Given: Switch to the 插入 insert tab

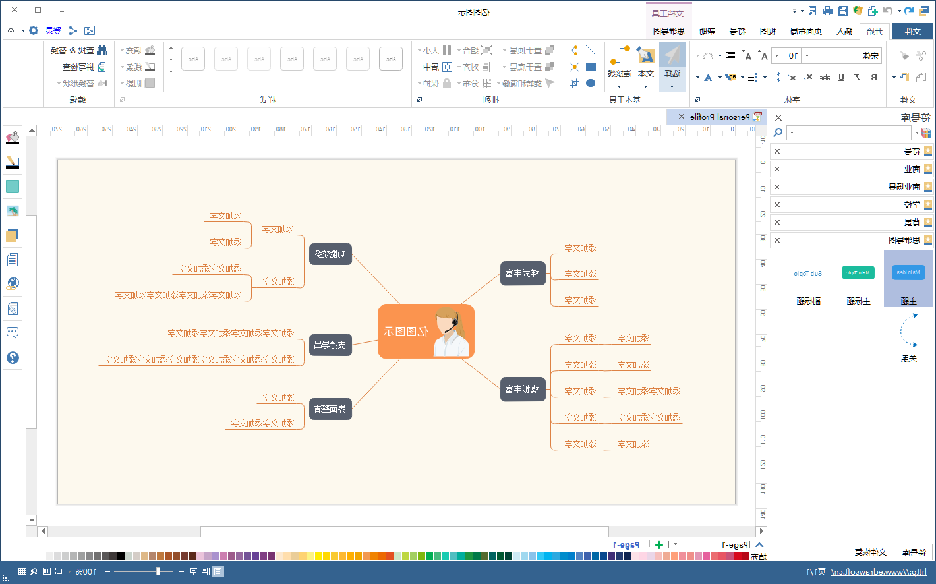Looking at the screenshot, I should [844, 31].
